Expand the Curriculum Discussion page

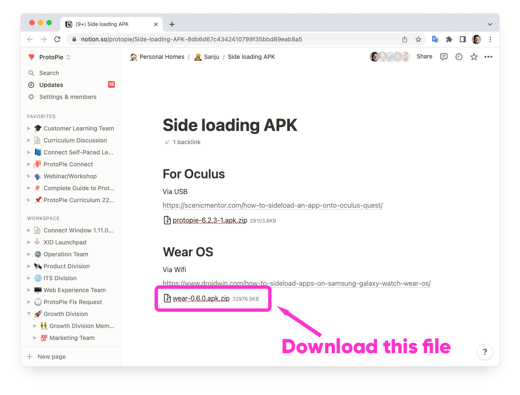click(29, 140)
